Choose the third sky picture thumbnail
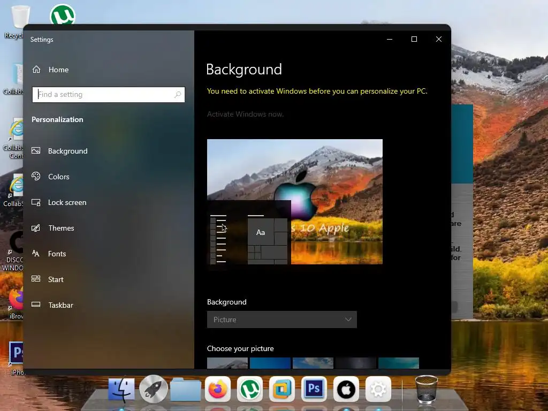Viewport: 548px width, 411px height. click(313, 363)
